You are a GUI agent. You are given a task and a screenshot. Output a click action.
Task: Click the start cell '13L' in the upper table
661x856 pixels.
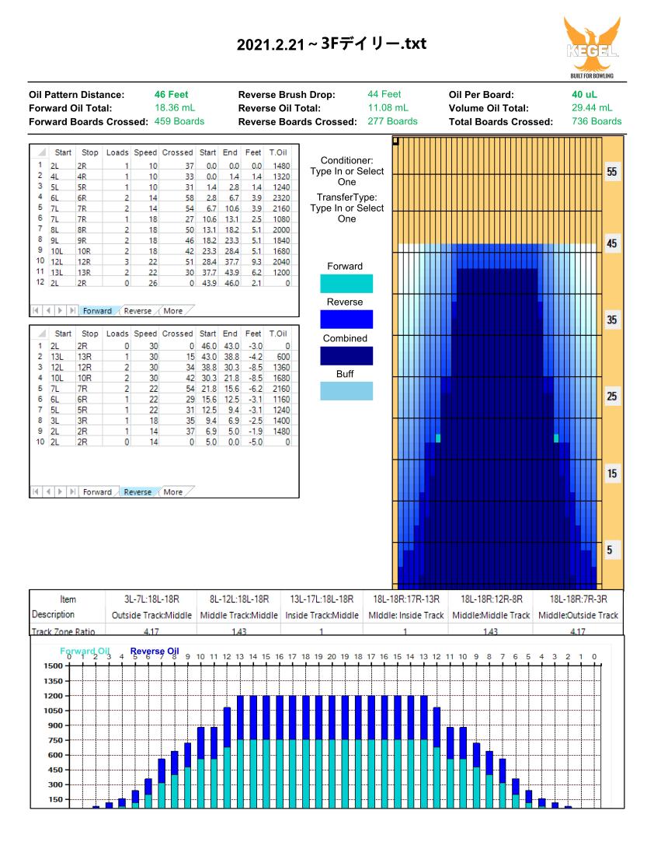pyautogui.click(x=57, y=272)
